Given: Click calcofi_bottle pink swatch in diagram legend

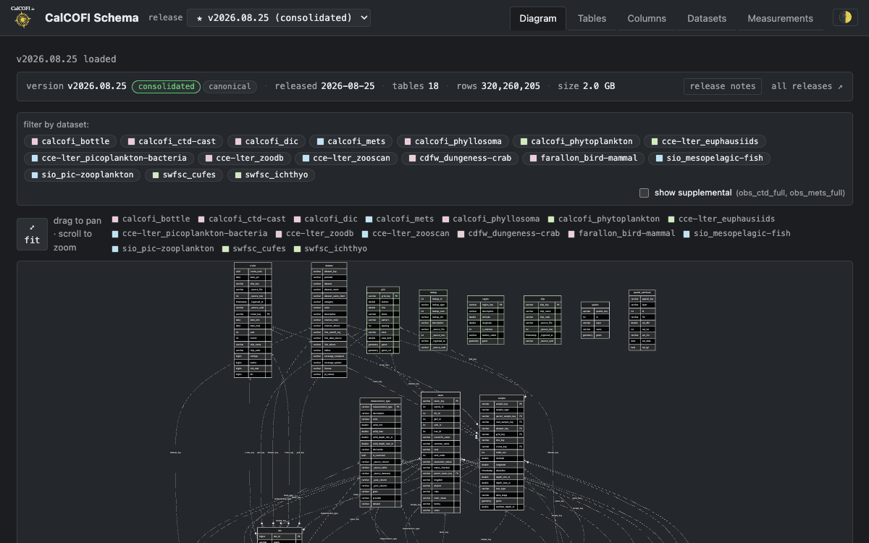Looking at the screenshot, I should tap(115, 219).
